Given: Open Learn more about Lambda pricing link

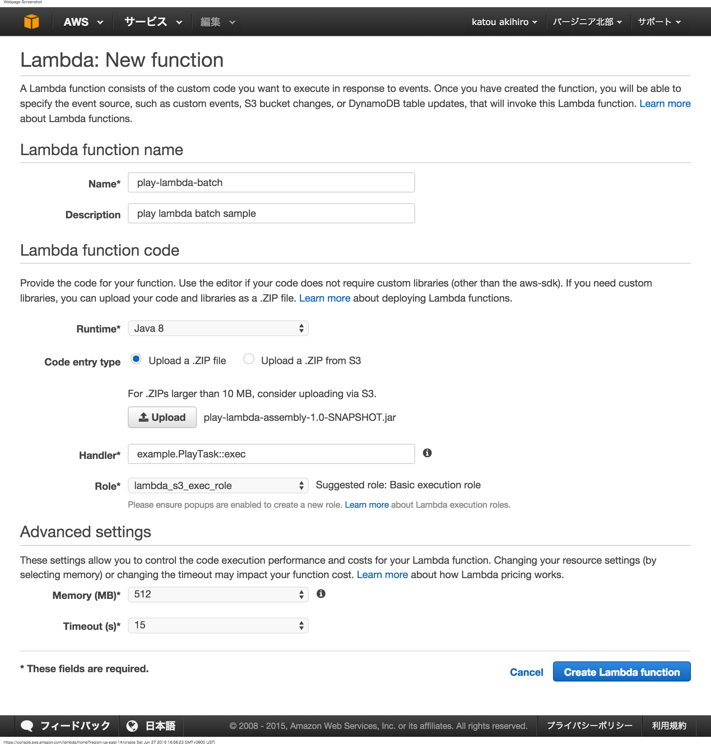Looking at the screenshot, I should [382, 575].
